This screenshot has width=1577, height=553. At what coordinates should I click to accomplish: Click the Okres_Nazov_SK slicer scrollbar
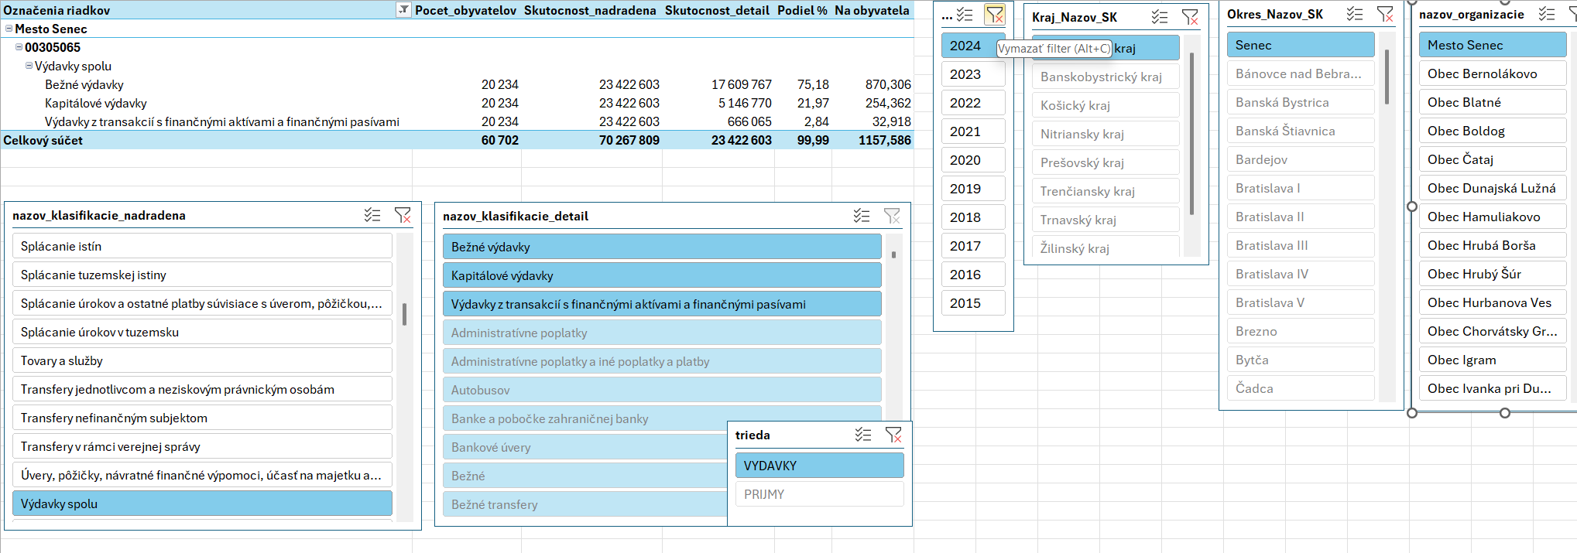pos(1387,77)
